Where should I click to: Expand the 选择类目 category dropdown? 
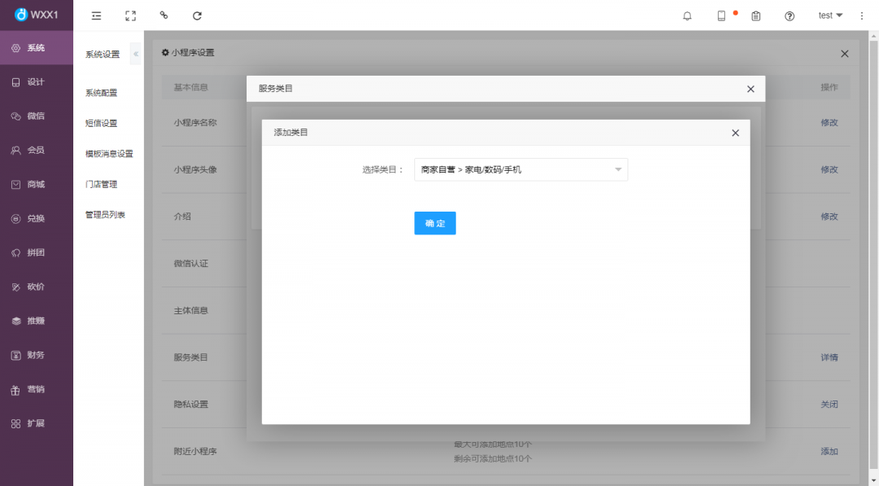(521, 169)
